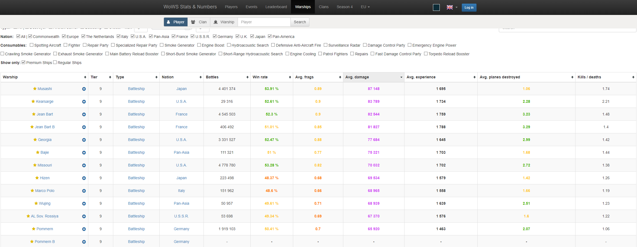Open the plus icon for Missouri
The width and height of the screenshot is (637, 247).
(x=84, y=165)
